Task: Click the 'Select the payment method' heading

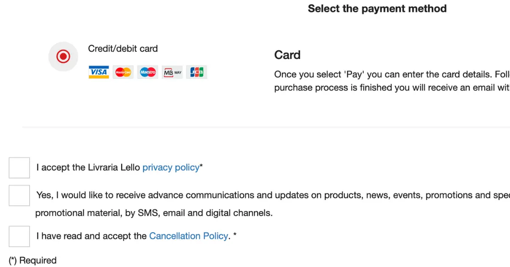Action: (377, 8)
